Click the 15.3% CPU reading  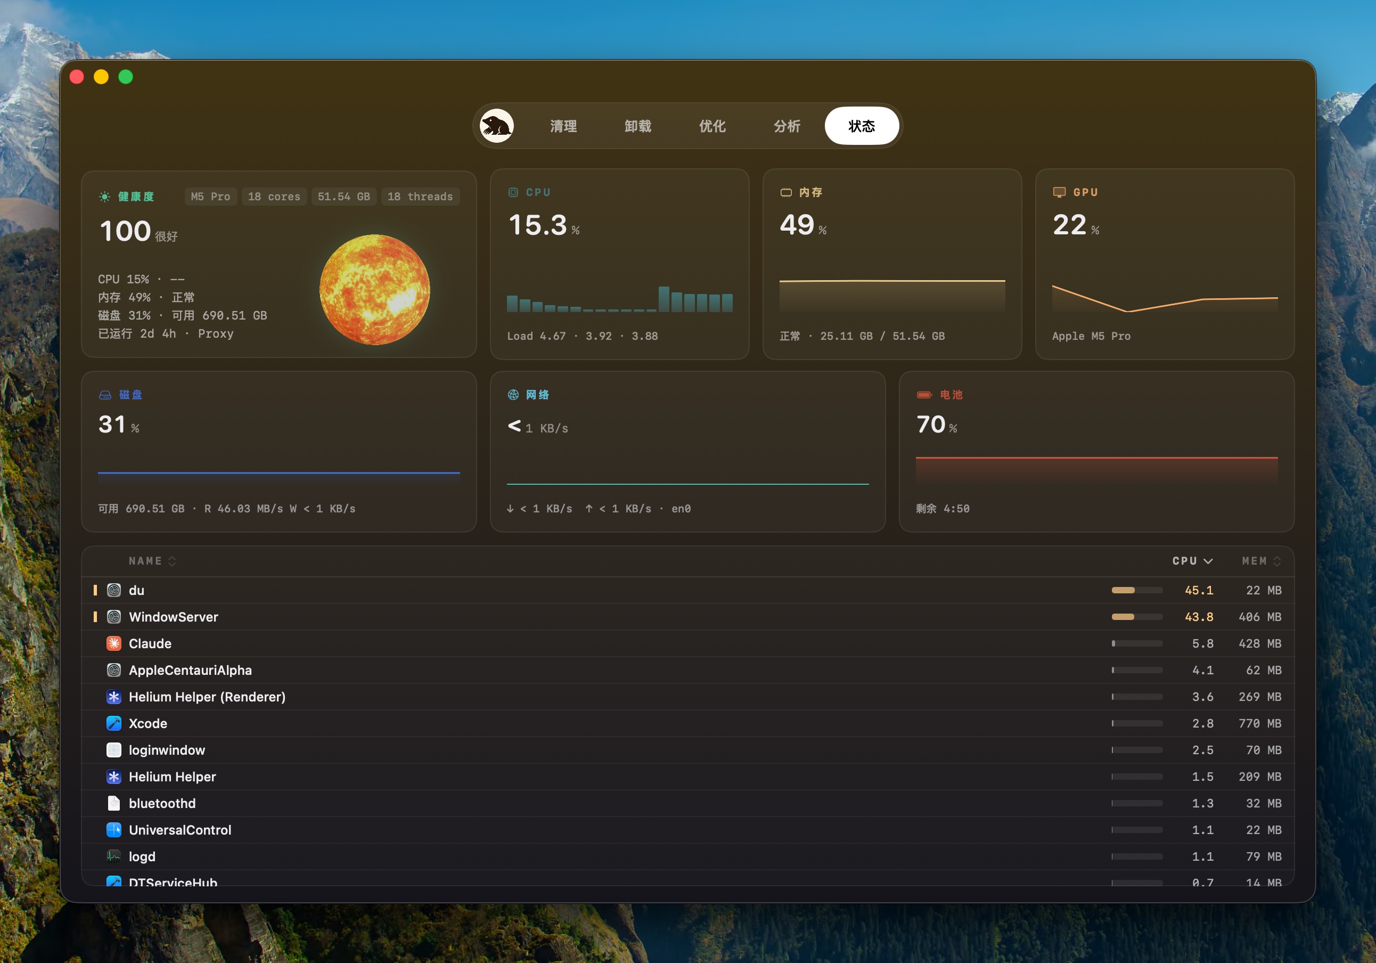pos(544,225)
